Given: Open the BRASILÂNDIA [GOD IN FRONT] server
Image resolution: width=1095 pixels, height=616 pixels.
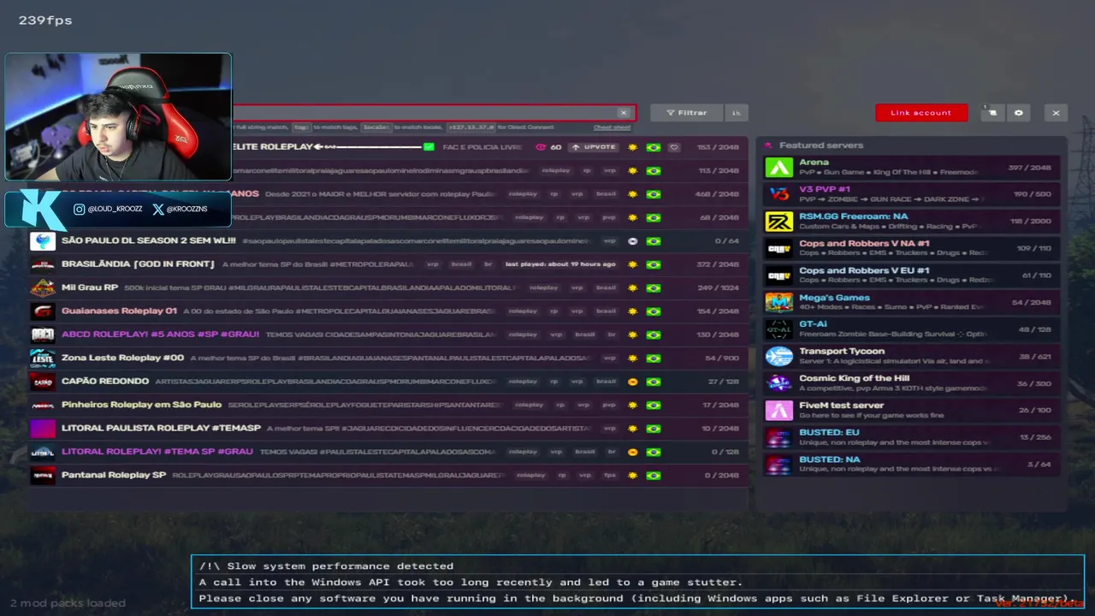Looking at the screenshot, I should point(388,264).
